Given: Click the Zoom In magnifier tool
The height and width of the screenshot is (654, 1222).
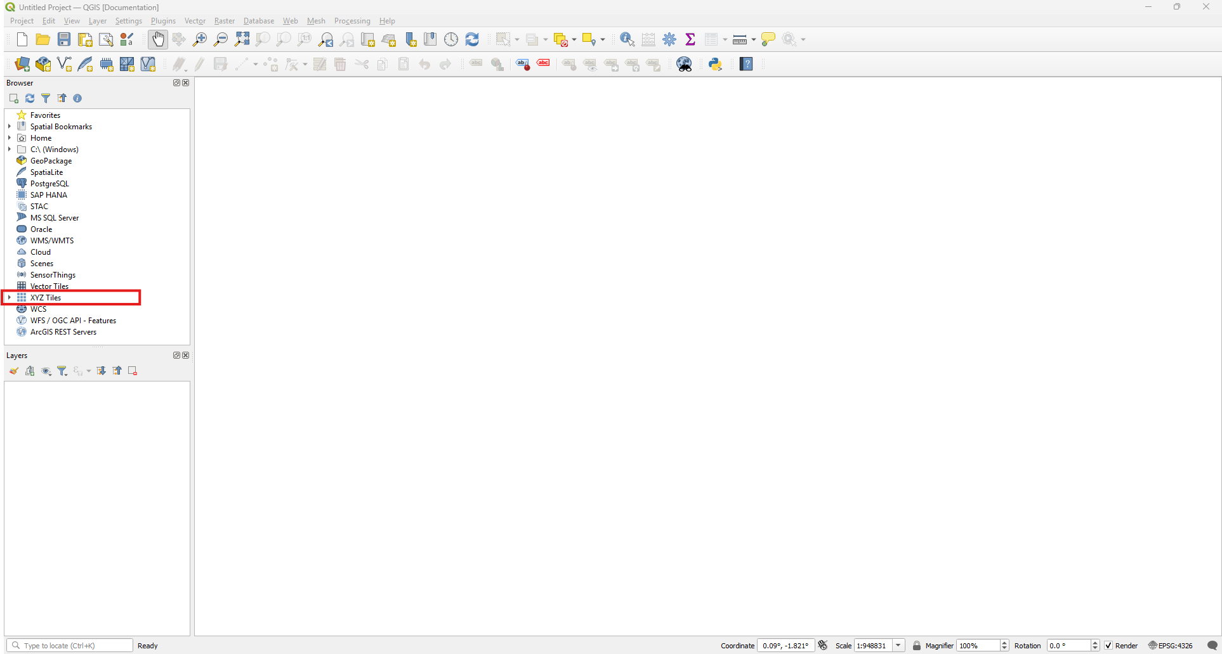Looking at the screenshot, I should (200, 39).
